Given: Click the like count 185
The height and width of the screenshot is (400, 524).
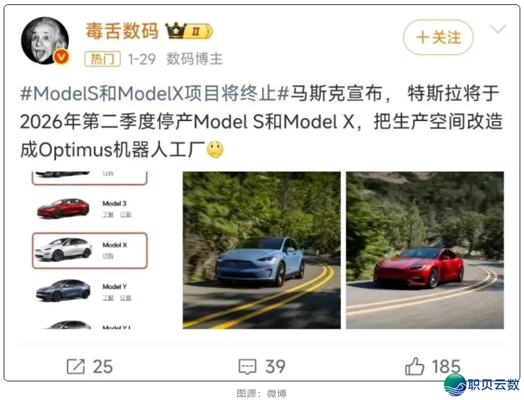Looking at the screenshot, I should point(446,366).
